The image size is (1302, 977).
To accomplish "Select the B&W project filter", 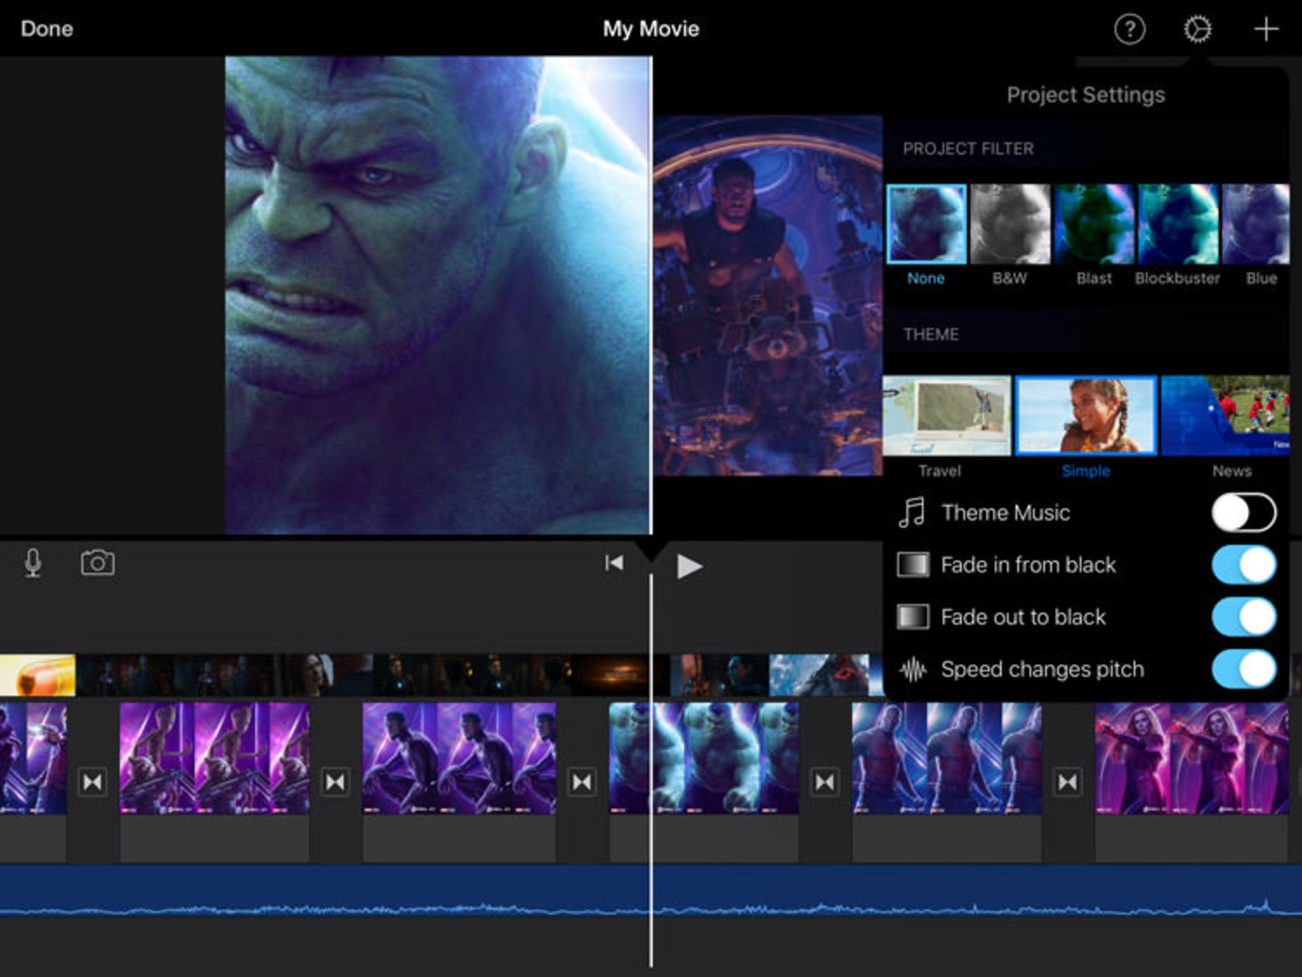I will 1010,224.
